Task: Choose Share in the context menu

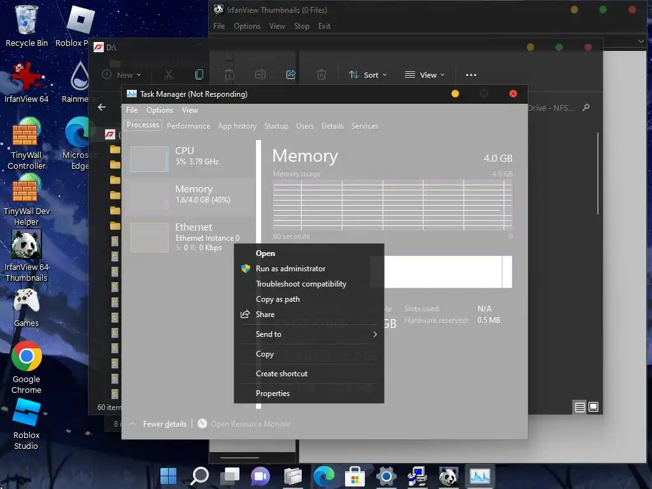Action: click(x=309, y=315)
